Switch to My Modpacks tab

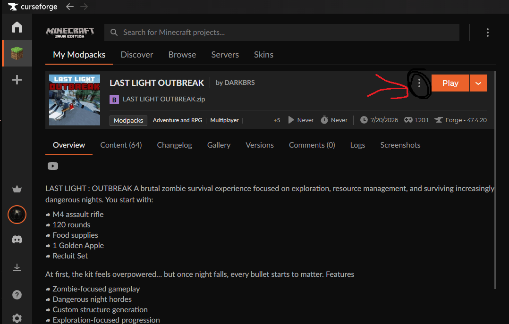point(79,55)
